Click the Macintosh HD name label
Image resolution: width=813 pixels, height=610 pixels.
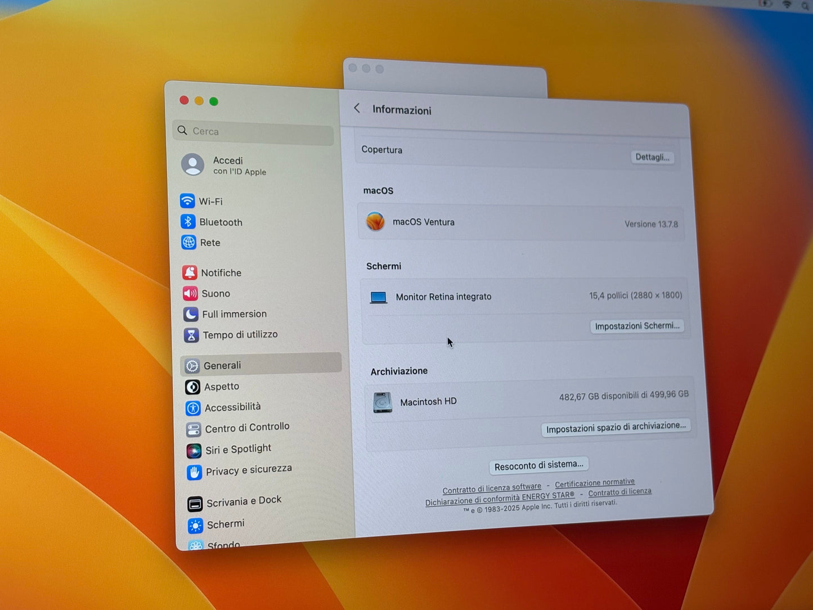[x=428, y=402]
